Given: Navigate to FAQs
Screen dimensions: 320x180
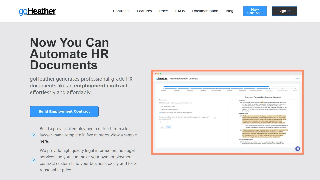Looking at the screenshot, I should click(180, 11).
